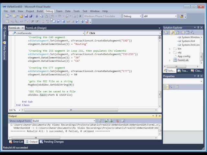This screenshot has height=155, width=207.
Task: Click the Toggle Bookmark icon in the text editor toolbar
Action: [x=54, y=21]
